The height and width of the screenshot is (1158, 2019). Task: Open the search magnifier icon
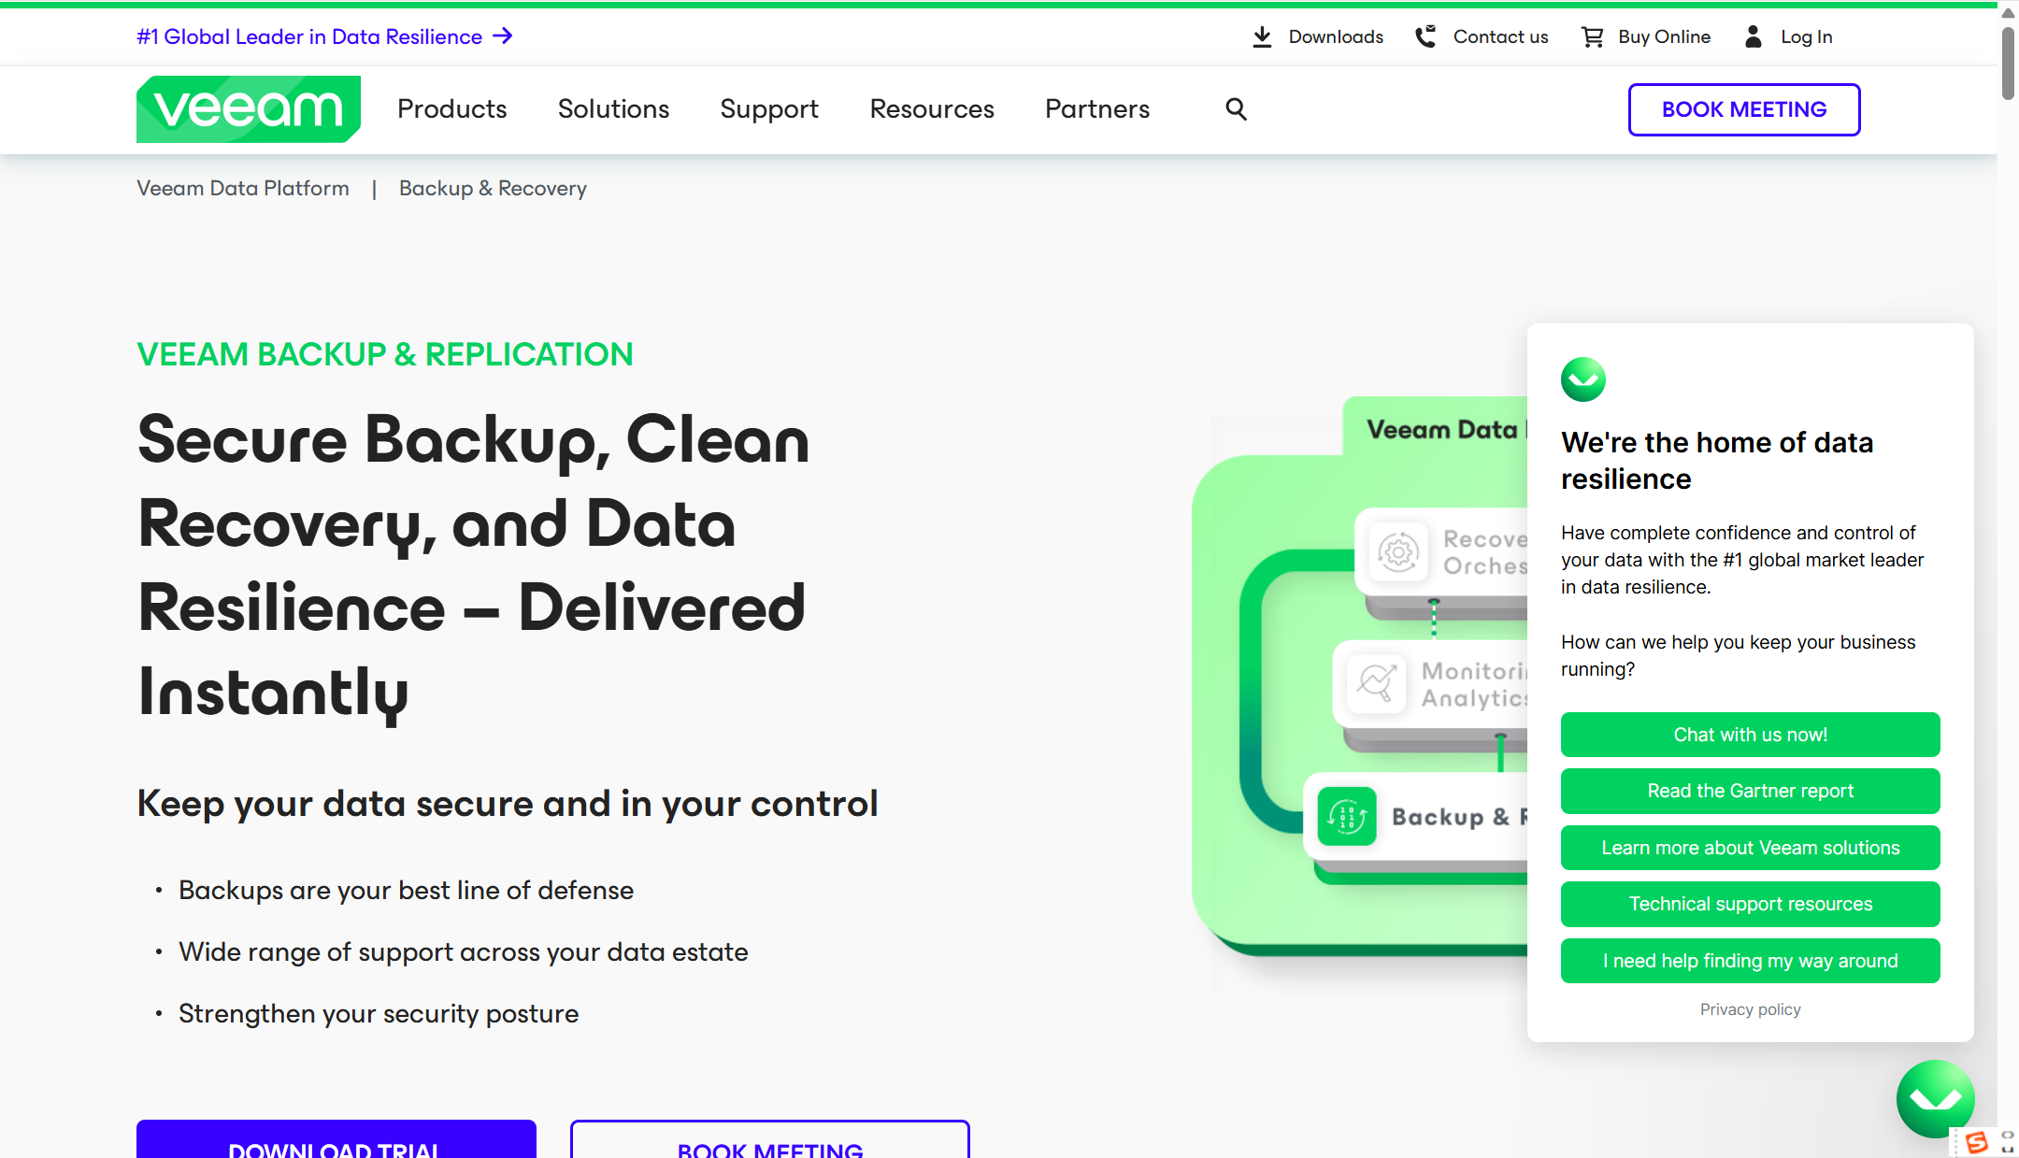(x=1236, y=109)
